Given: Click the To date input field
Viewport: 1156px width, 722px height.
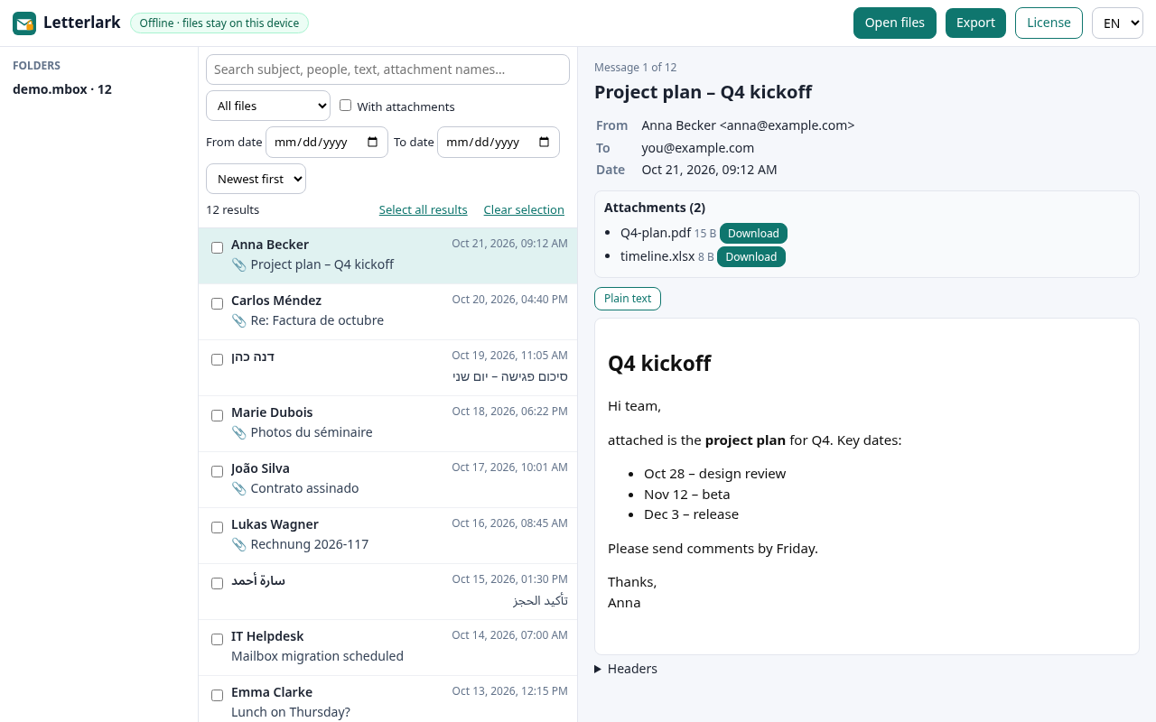Looking at the screenshot, I should tap(499, 142).
